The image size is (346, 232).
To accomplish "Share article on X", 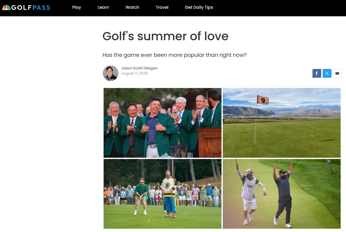I will [x=327, y=73].
